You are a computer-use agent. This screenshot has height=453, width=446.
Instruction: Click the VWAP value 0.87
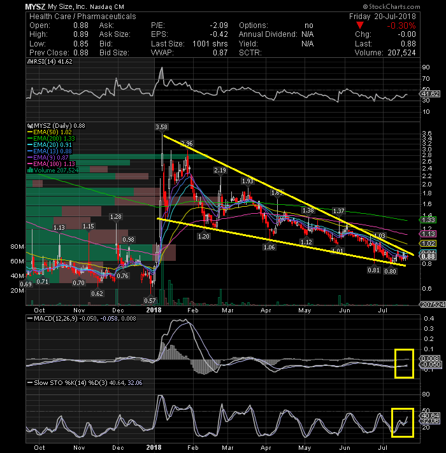[x=220, y=53]
